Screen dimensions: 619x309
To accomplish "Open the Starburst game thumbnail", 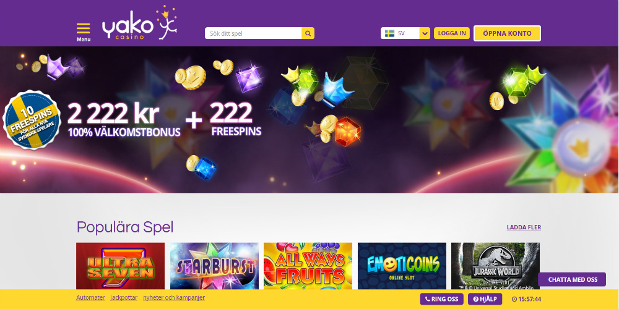I will [x=214, y=266].
